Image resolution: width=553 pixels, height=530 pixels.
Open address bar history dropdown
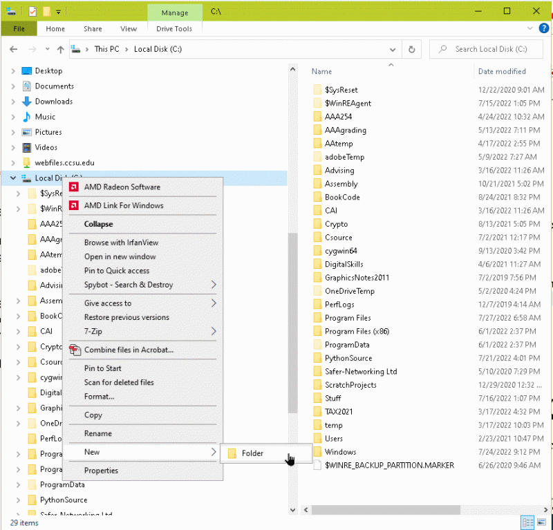click(x=392, y=50)
